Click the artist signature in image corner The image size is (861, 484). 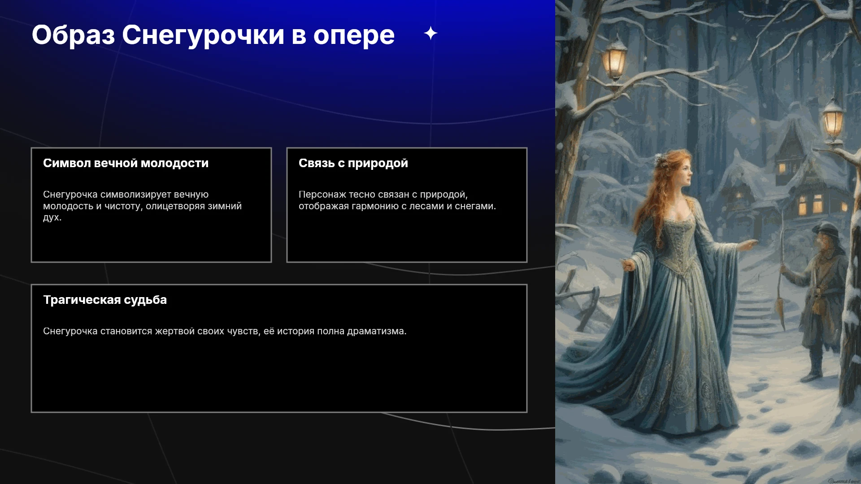click(x=842, y=480)
